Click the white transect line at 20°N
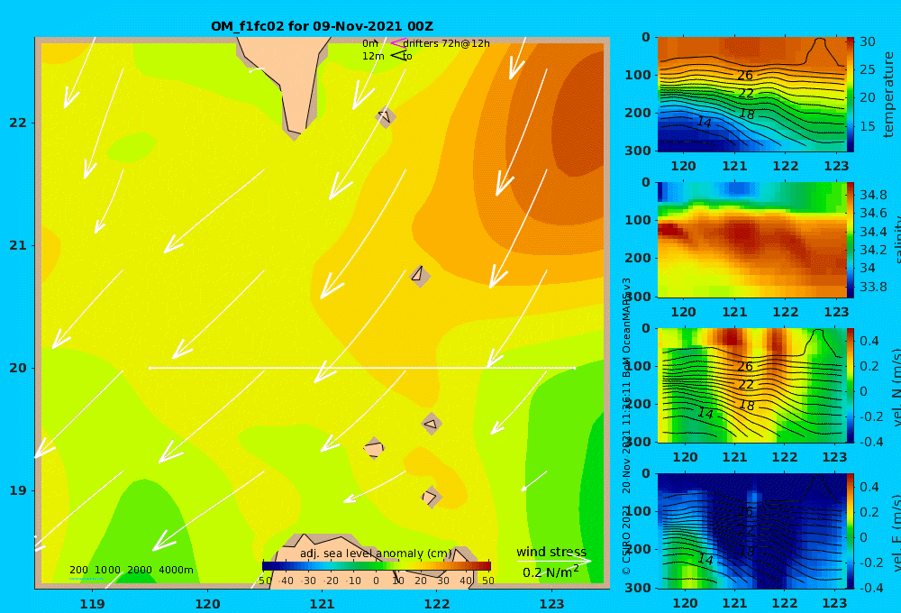 362,368
